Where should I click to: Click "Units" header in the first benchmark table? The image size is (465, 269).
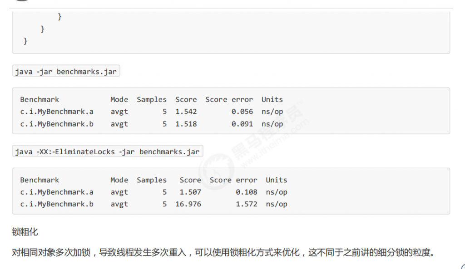point(272,99)
